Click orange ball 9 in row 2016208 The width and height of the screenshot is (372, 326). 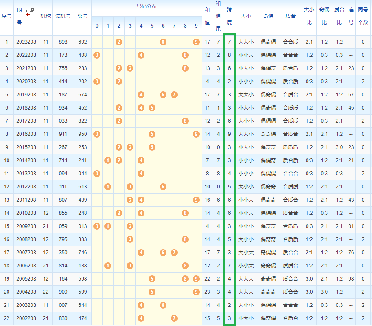(196, 134)
